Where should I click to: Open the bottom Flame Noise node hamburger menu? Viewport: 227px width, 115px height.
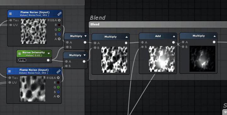coord(9,71)
